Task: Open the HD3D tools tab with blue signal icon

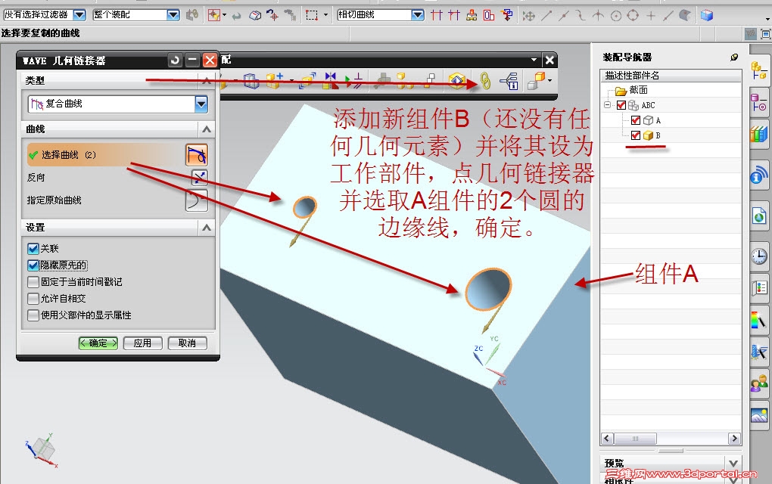Action: point(758,175)
